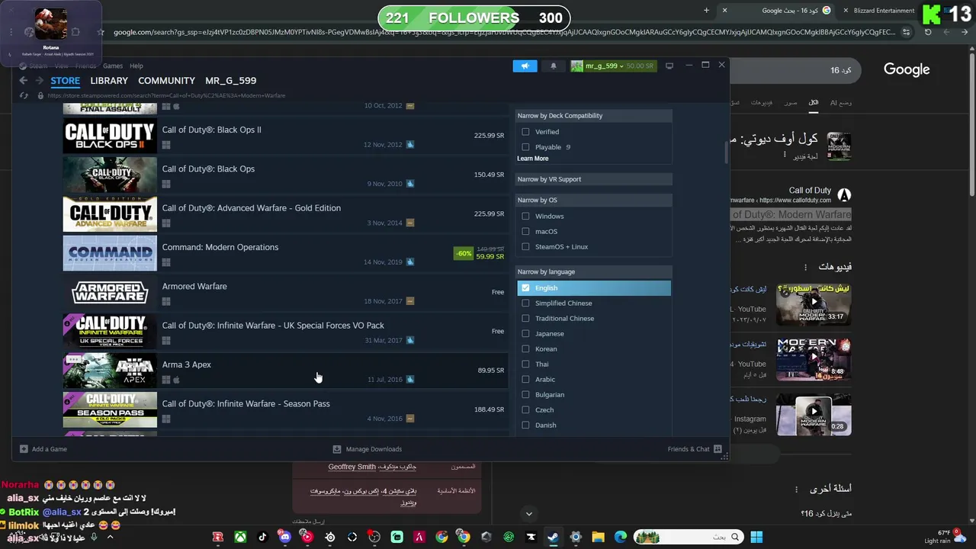Collapse the Narrow by language header
The height and width of the screenshot is (549, 976).
pos(593,271)
